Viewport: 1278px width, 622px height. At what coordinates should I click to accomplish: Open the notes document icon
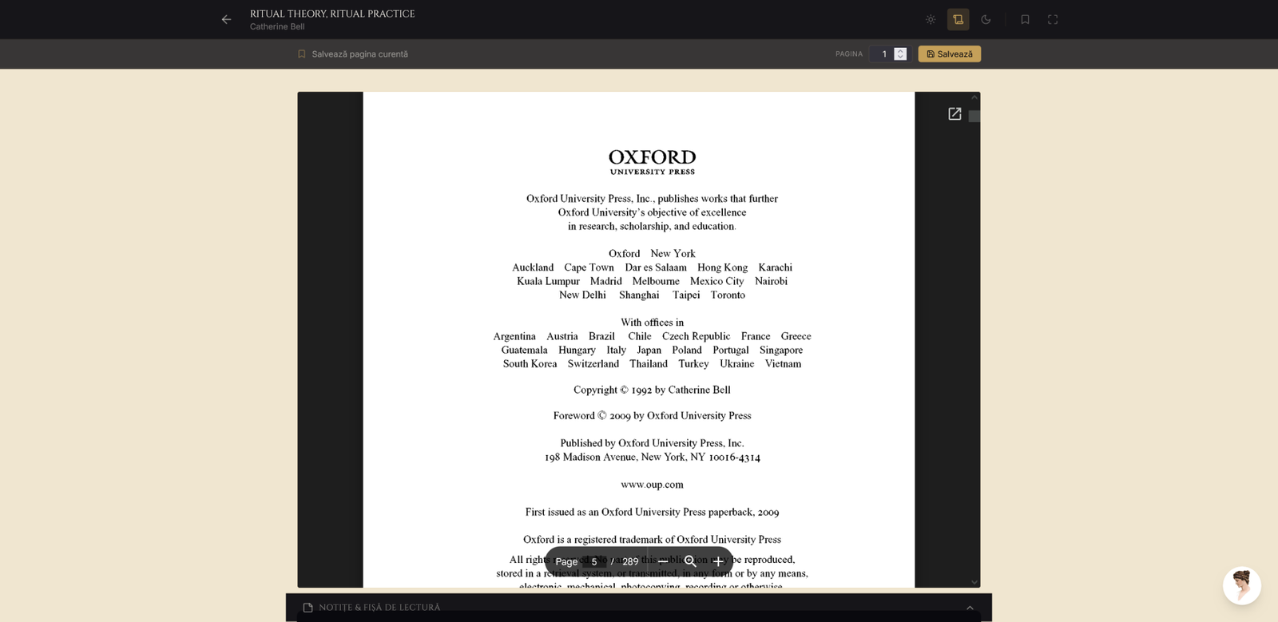pos(308,608)
